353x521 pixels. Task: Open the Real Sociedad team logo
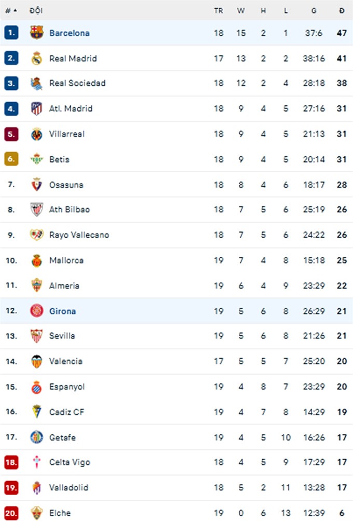(36, 84)
